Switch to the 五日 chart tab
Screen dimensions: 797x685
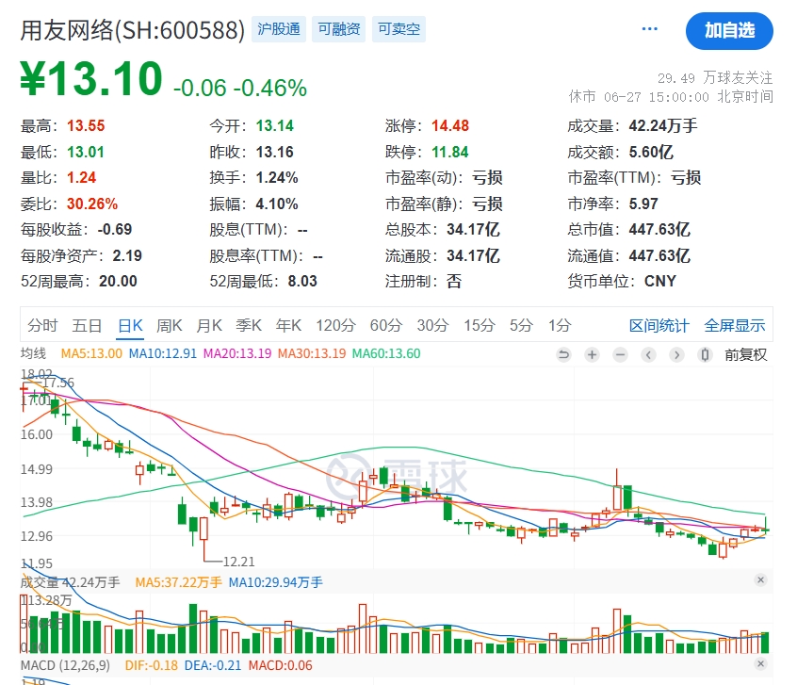coord(87,325)
